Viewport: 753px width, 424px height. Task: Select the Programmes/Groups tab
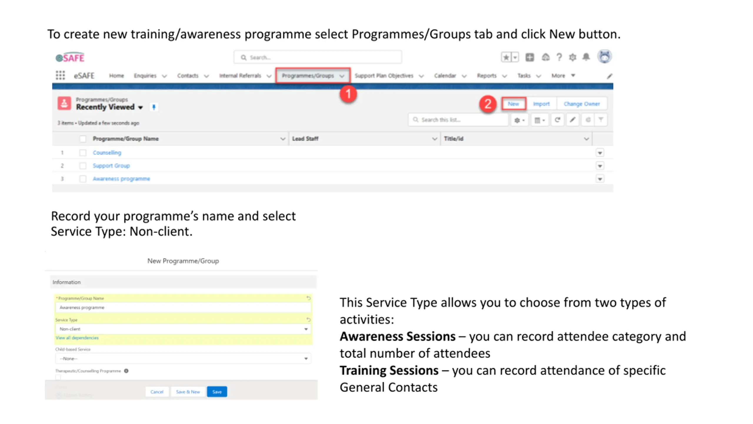[308, 76]
